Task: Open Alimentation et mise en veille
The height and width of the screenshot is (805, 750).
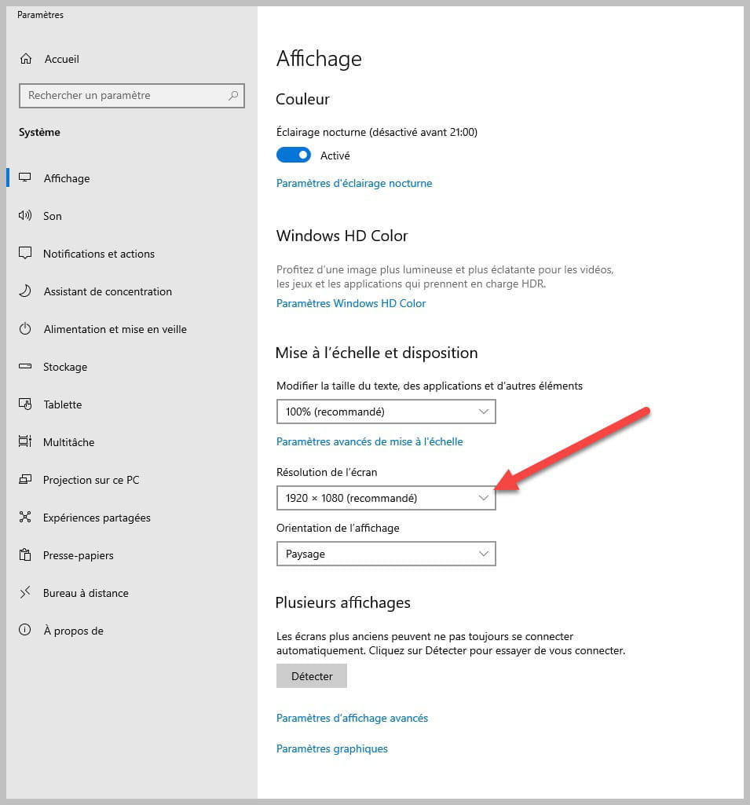Action: [115, 329]
